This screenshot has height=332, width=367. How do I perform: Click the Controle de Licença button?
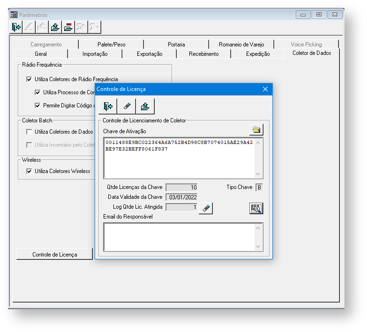(54, 255)
